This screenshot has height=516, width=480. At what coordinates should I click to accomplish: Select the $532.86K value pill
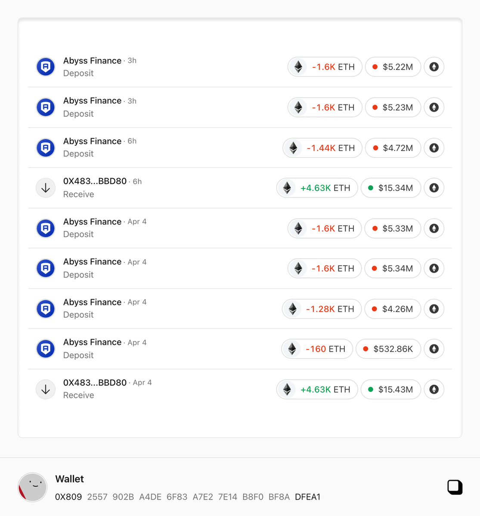point(388,349)
